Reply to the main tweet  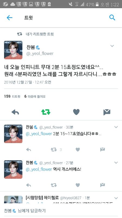coord(15,112)
